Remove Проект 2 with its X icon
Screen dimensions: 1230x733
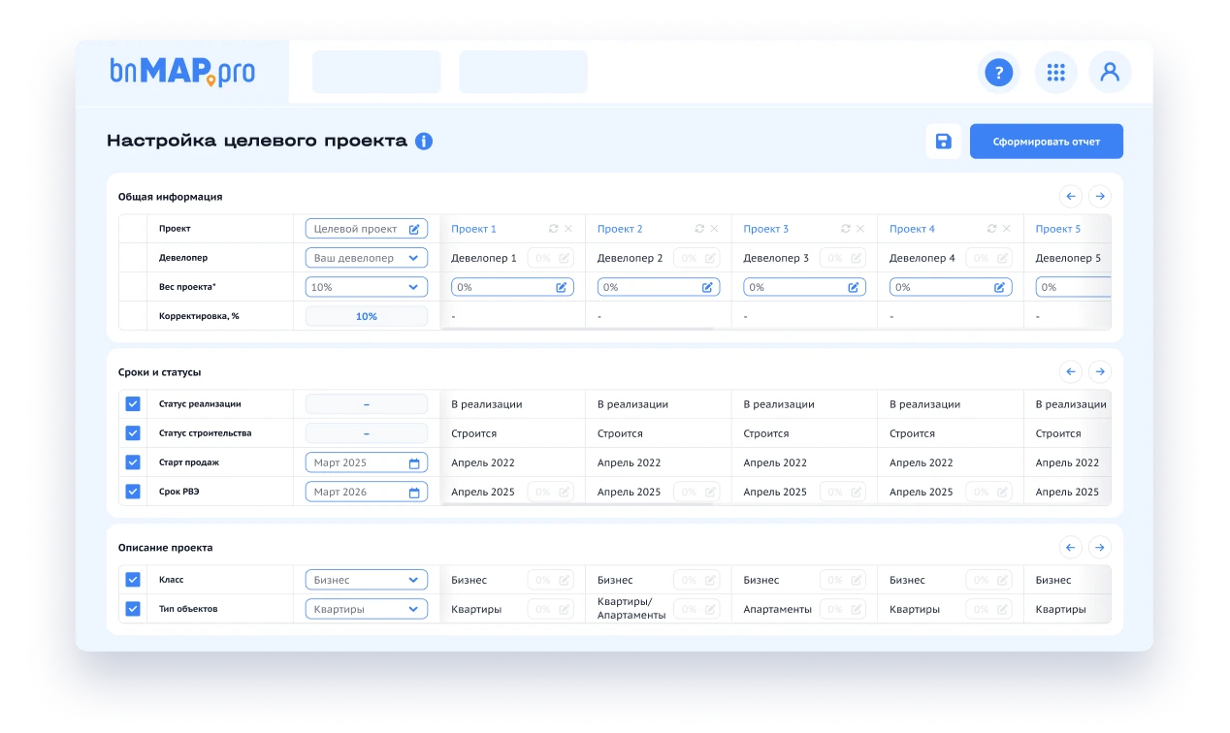715,229
